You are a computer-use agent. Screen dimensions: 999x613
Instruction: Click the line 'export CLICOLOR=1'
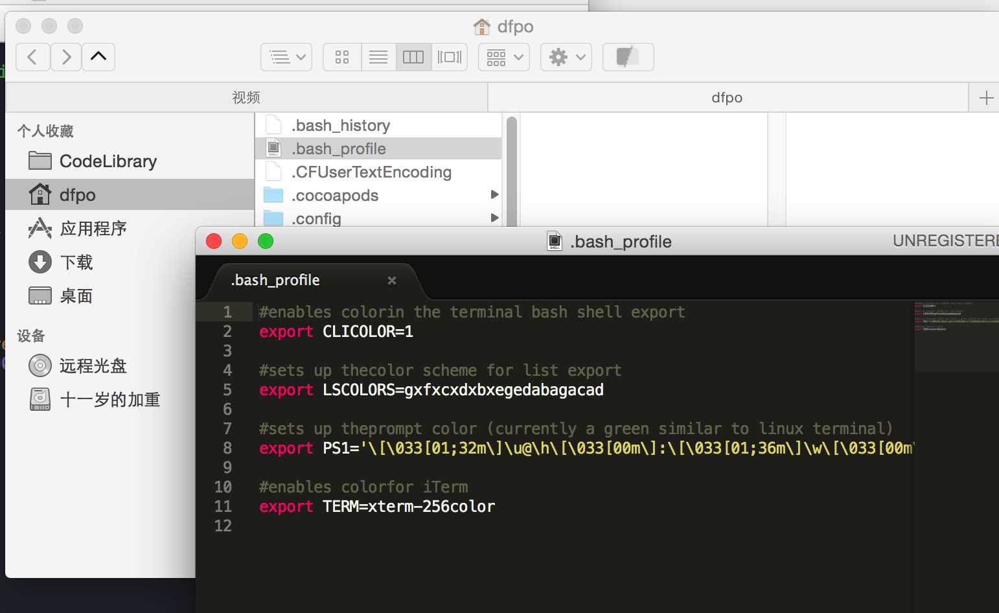coord(336,331)
